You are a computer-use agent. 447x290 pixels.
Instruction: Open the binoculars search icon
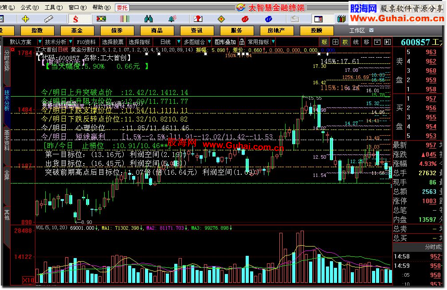[149, 19]
